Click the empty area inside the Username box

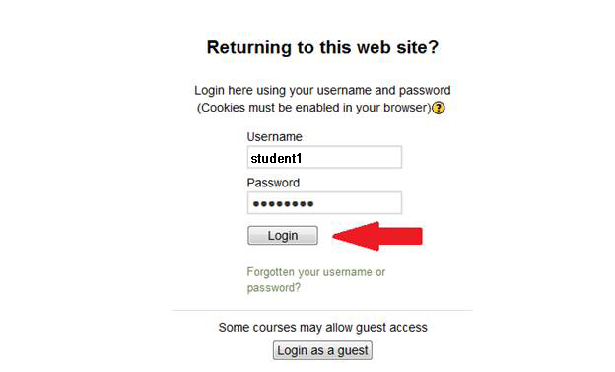click(x=353, y=158)
